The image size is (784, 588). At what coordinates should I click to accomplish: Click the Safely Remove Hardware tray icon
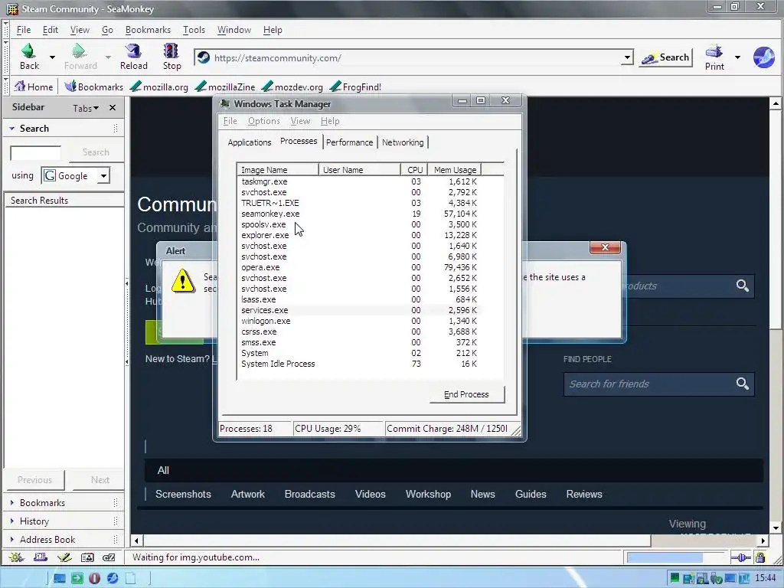point(716,579)
